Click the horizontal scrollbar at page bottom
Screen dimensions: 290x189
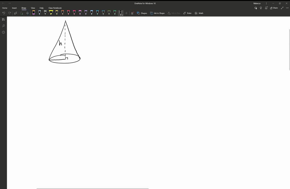(x=93, y=188)
